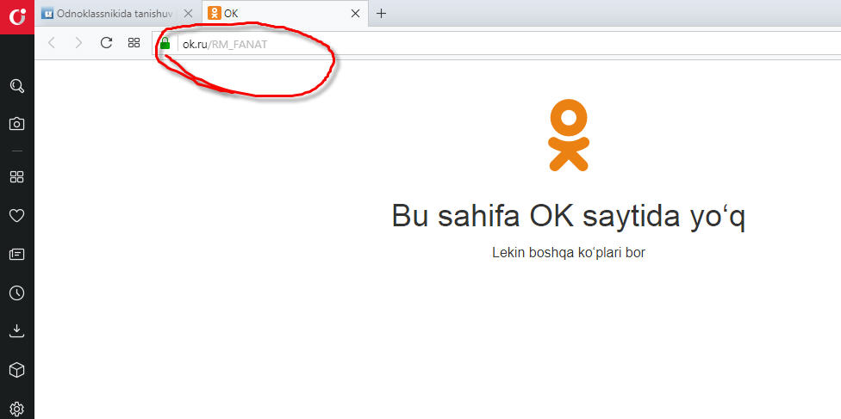The height and width of the screenshot is (419, 841).
Task: Go forward to the next page
Action: [78, 43]
